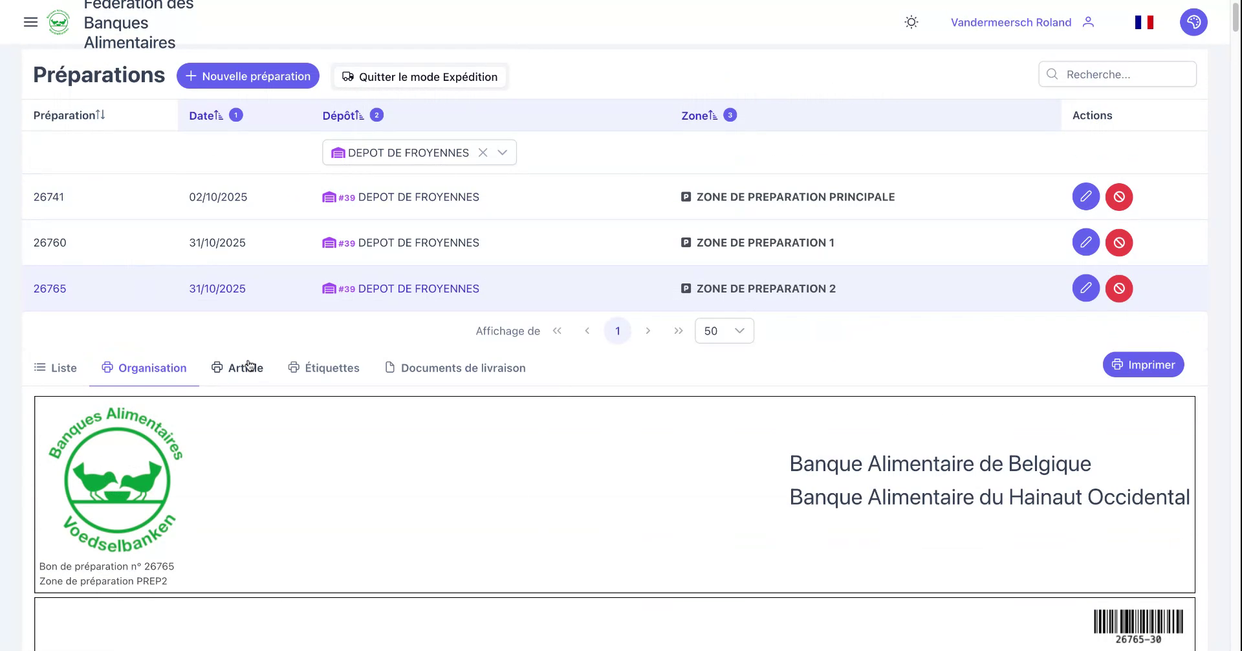The image size is (1242, 651).
Task: Toggle sorting on the Date column
Action: click(219, 115)
